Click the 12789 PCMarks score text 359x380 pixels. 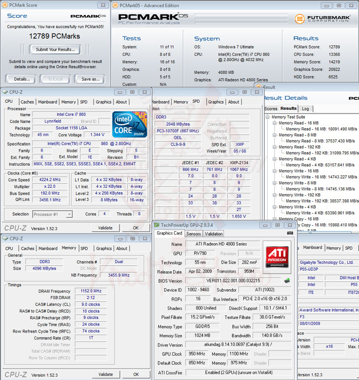(x=54, y=36)
